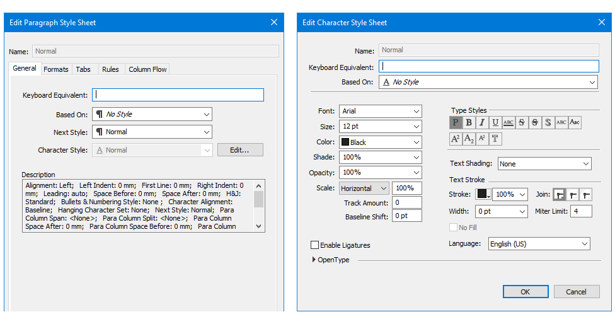
Task: Toggle the Outline (hollow T) type style
Action: click(x=495, y=139)
